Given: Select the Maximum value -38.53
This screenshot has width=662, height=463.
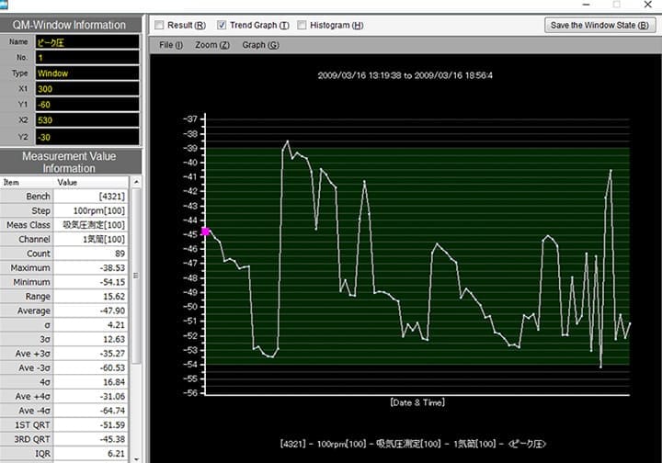Looking at the screenshot, I should click(91, 268).
